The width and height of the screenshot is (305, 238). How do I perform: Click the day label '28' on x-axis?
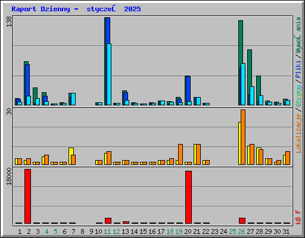[259, 231]
